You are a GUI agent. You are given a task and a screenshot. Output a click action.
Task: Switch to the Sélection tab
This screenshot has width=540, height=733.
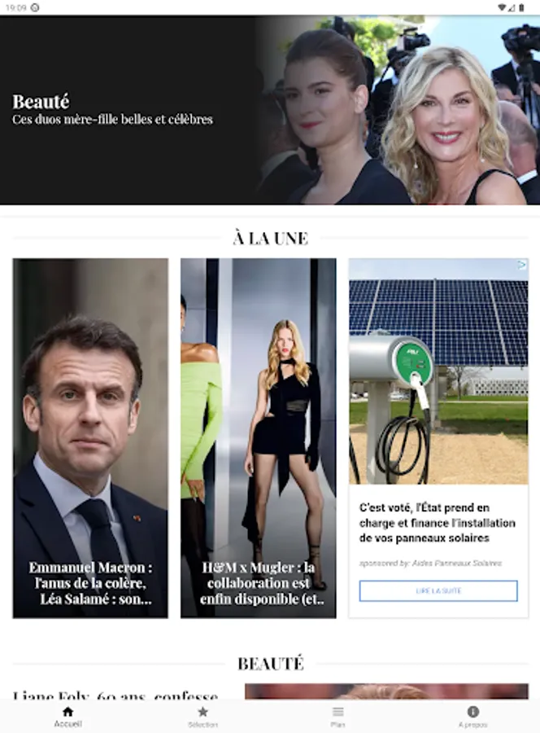[202, 717]
